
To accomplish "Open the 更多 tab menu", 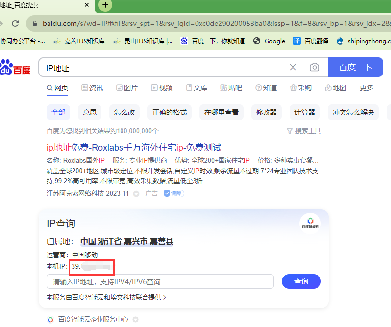I will (x=367, y=88).
